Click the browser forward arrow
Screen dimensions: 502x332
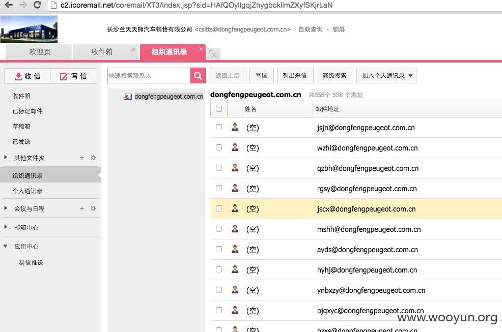coord(23,5)
